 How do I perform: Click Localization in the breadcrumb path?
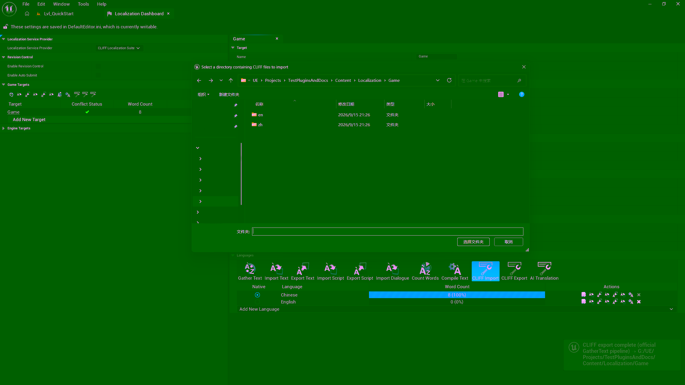(x=370, y=80)
